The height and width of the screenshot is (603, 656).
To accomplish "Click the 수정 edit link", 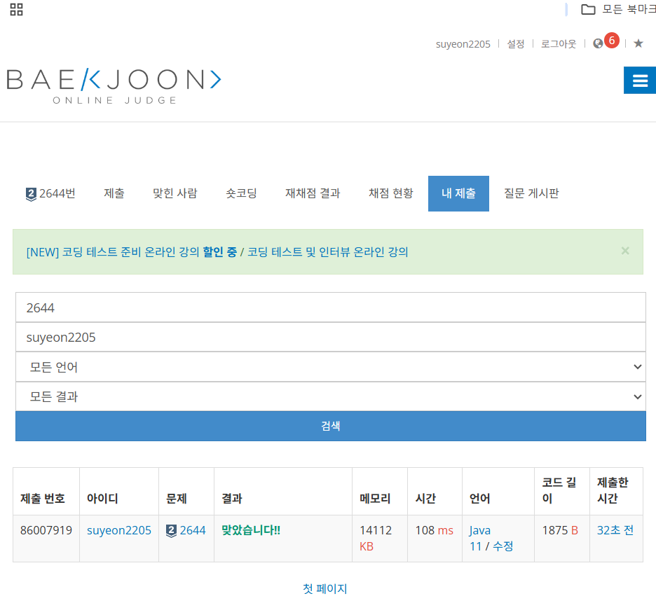I will 503,546.
